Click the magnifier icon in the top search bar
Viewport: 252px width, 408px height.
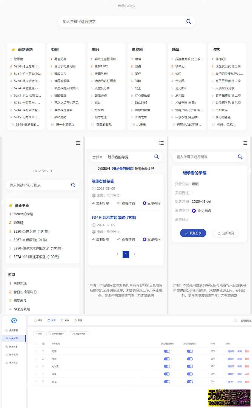point(189,22)
